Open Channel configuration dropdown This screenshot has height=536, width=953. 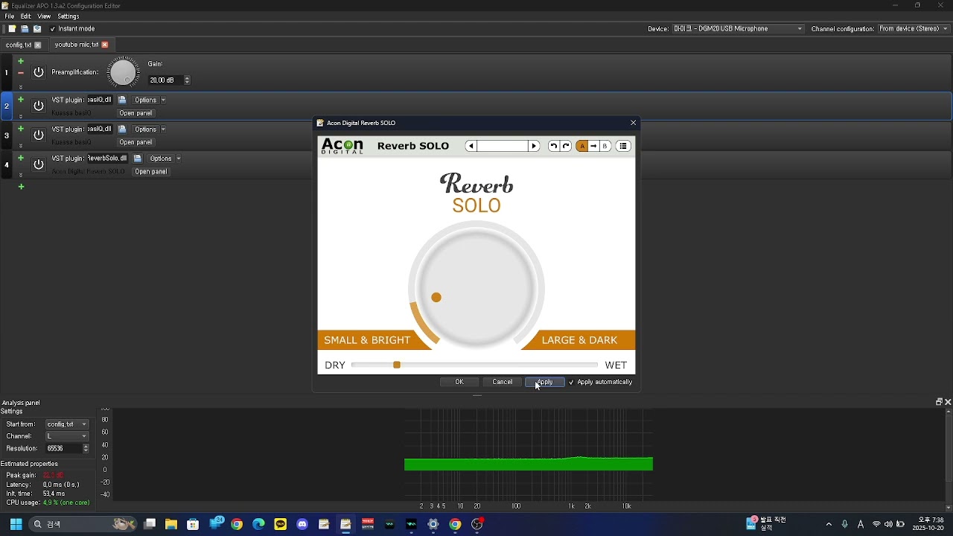914,29
